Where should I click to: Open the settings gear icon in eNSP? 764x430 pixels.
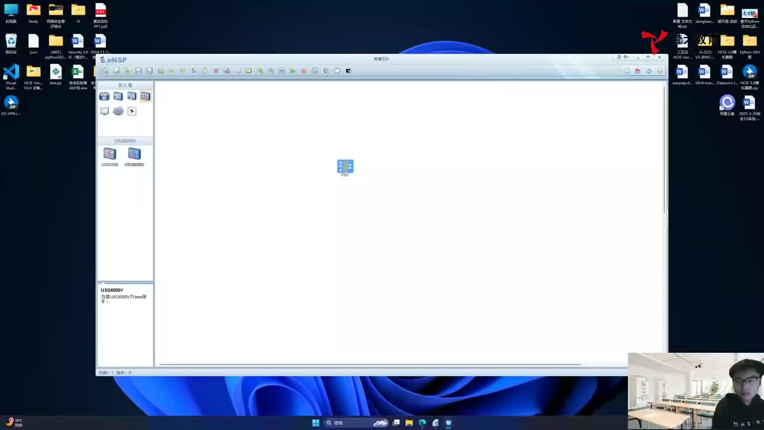pos(649,70)
